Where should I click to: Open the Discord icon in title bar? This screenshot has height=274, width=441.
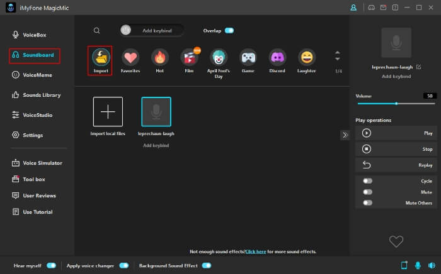[371, 8]
